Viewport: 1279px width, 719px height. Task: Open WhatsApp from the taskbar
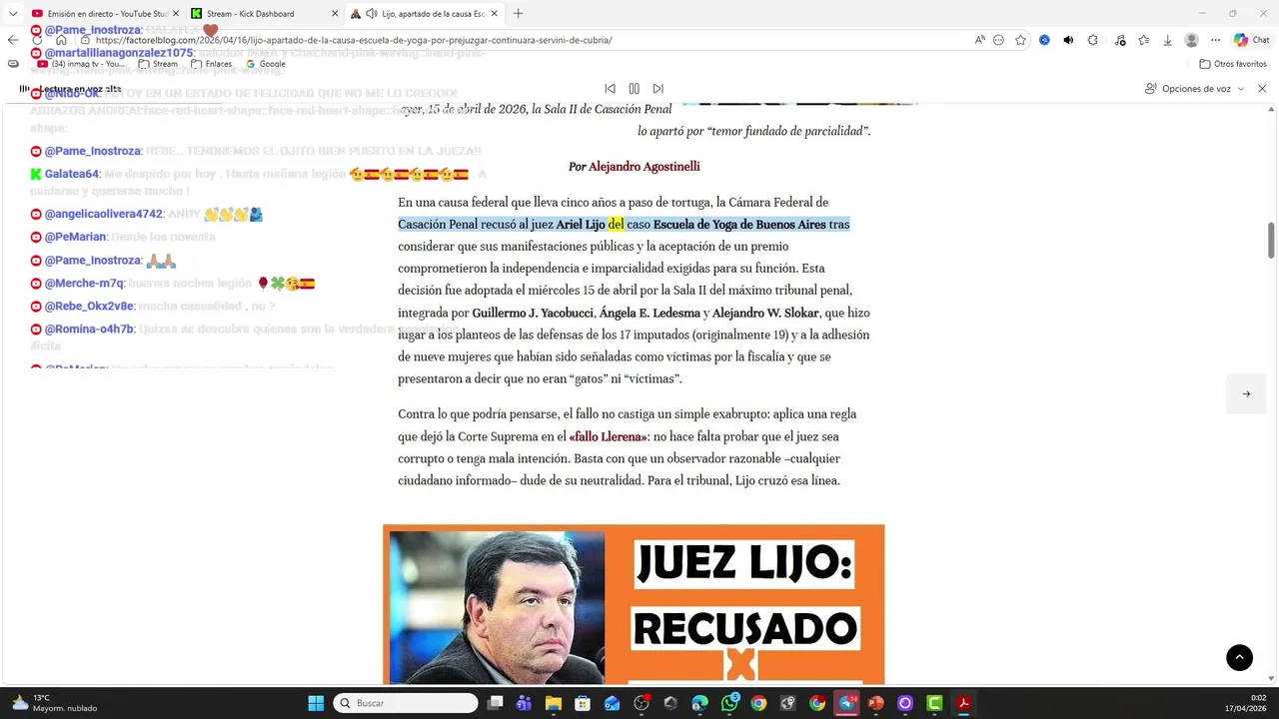(x=729, y=703)
